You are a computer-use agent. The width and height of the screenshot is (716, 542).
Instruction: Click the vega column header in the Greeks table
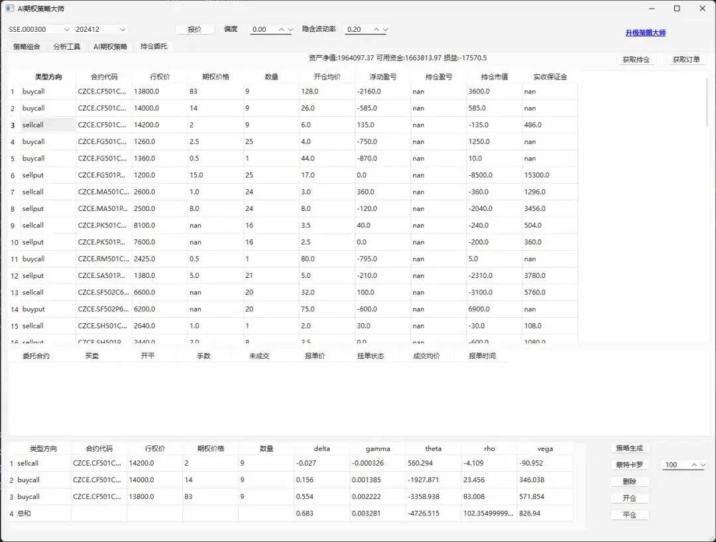[545, 448]
